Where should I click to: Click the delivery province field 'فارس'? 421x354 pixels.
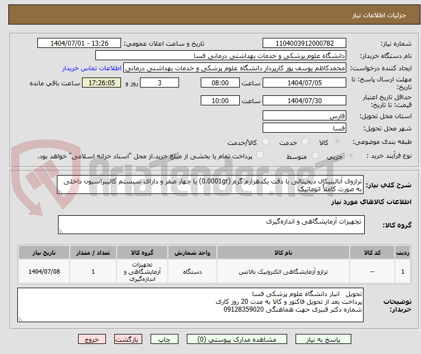click(x=304, y=115)
